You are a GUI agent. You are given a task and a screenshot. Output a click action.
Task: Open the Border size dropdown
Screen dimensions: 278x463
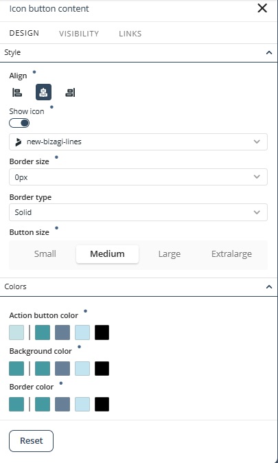pos(138,177)
